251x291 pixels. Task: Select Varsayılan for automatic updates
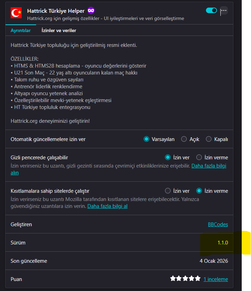coord(146,139)
